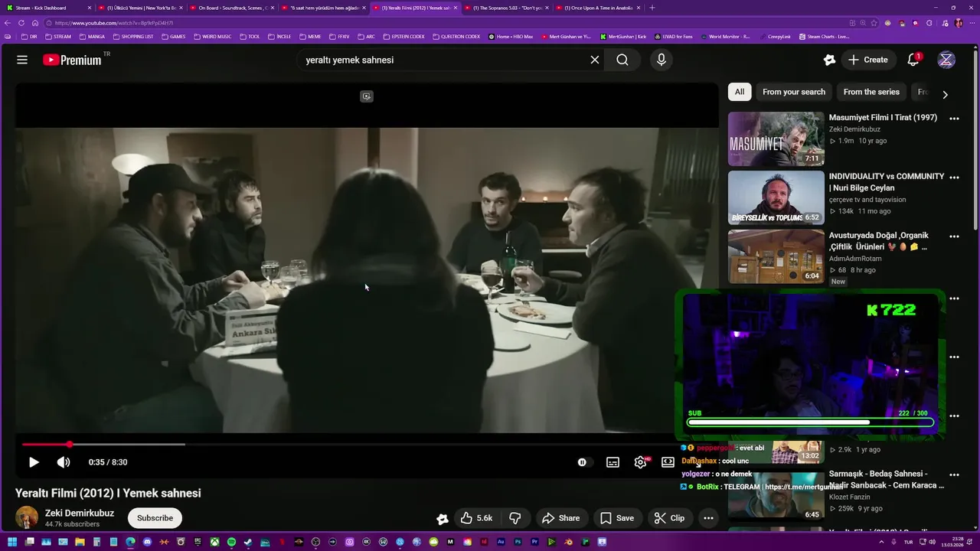Show more chips with the right arrow
This screenshot has width=980, height=551.
[945, 94]
